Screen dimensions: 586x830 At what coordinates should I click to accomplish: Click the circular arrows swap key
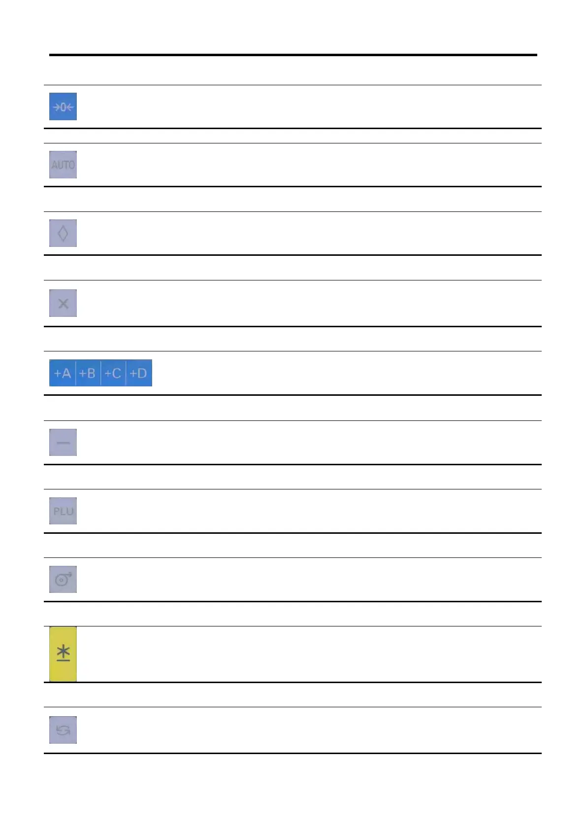click(x=63, y=730)
